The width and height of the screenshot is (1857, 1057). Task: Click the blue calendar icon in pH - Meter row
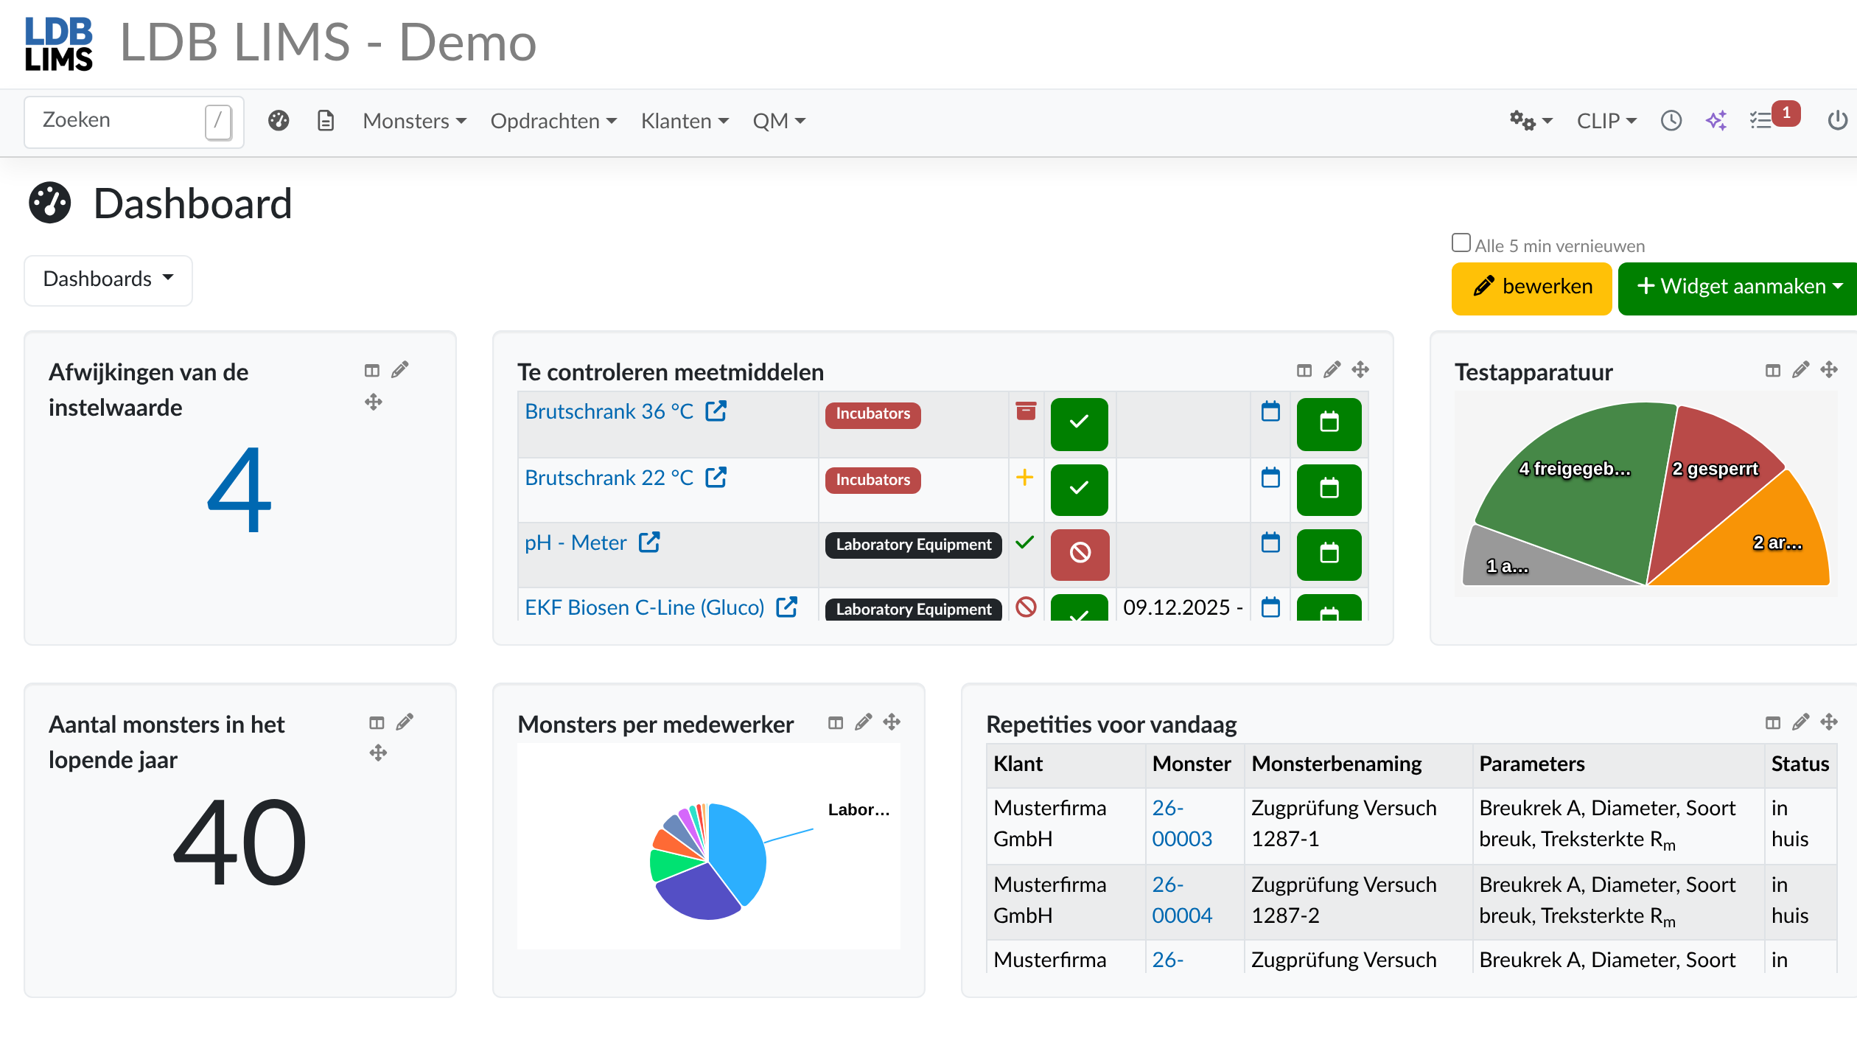pyautogui.click(x=1270, y=543)
